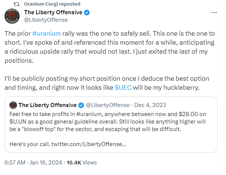Open The Liberty Offensive display name
The image size is (226, 175).
click(53, 13)
